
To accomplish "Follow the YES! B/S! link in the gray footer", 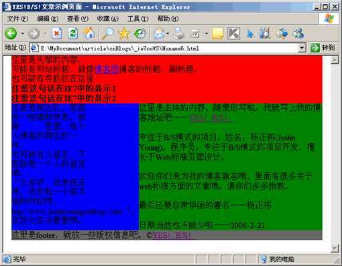I will tap(172, 235).
